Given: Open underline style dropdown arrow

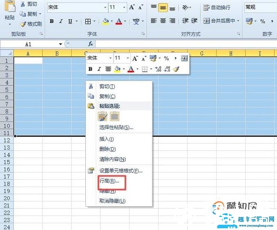Looking at the screenshot, I should coord(77,21).
